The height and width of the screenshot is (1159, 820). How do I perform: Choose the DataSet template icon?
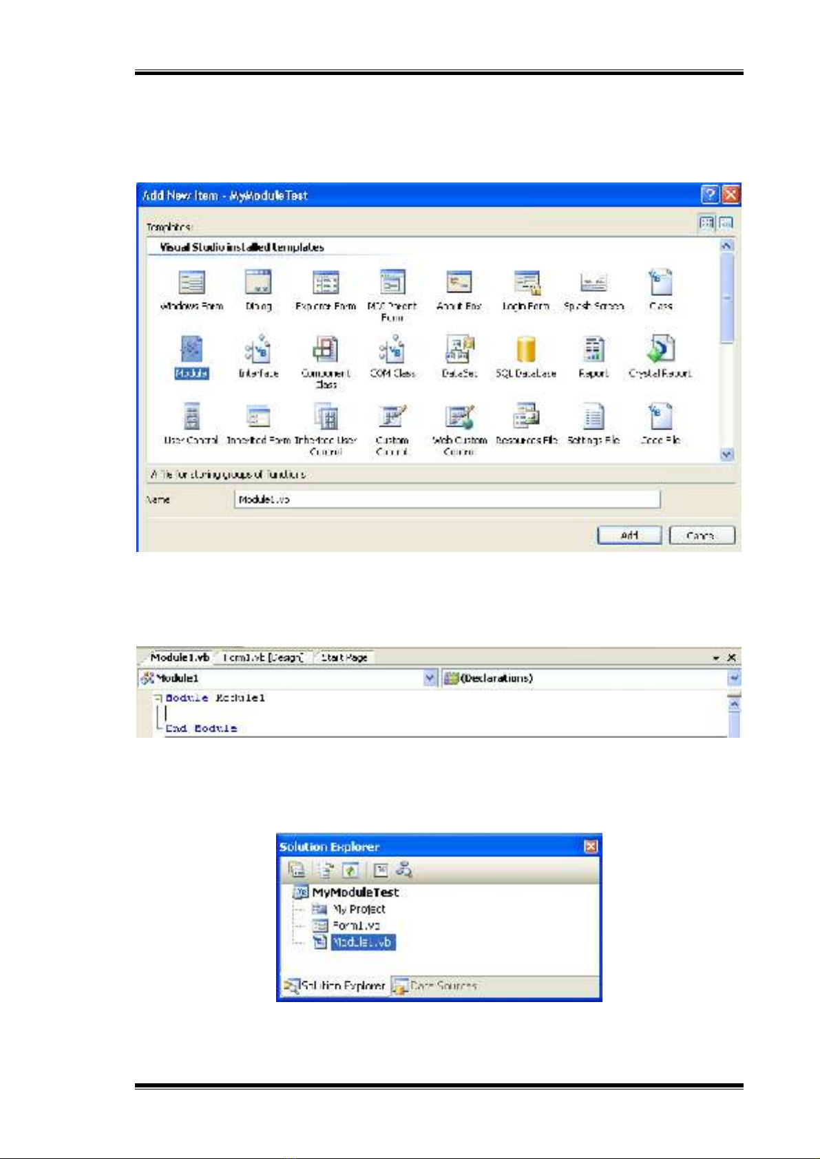pyautogui.click(x=459, y=350)
